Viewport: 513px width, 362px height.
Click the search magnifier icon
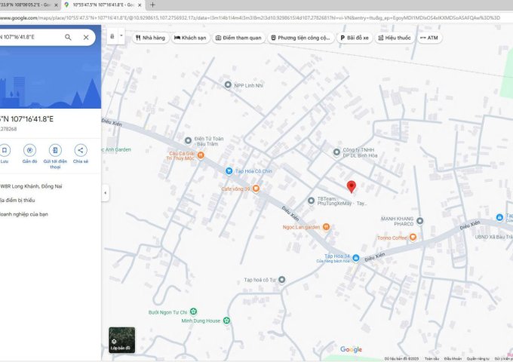pyautogui.click(x=69, y=37)
